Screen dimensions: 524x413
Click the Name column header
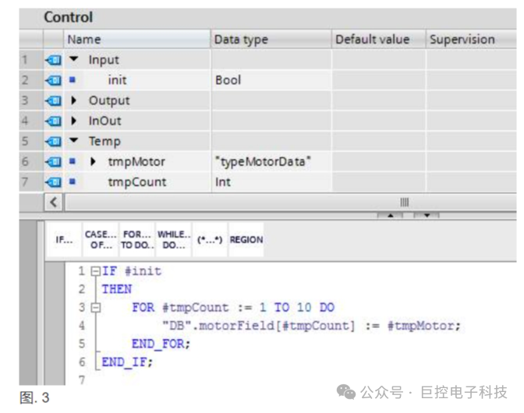pyautogui.click(x=136, y=40)
